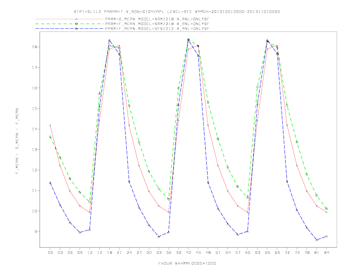Click y-axis tick label 9
356x275 pixels.
point(36,232)
